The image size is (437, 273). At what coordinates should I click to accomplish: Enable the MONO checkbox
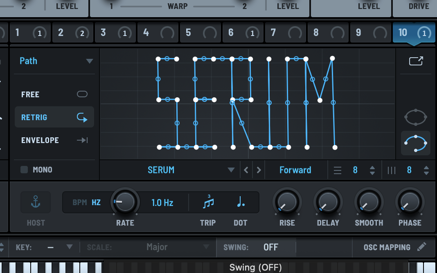[24, 170]
